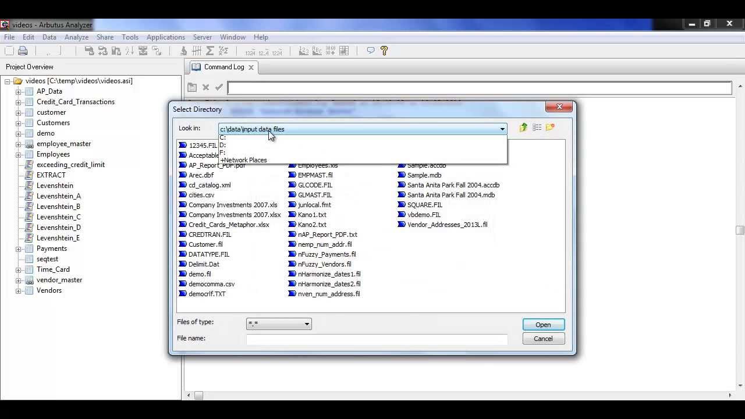Click the 30-60-90+ Age toolbar icon

pyautogui.click(x=331, y=51)
